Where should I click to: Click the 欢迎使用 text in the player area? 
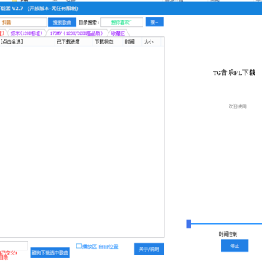click(237, 106)
